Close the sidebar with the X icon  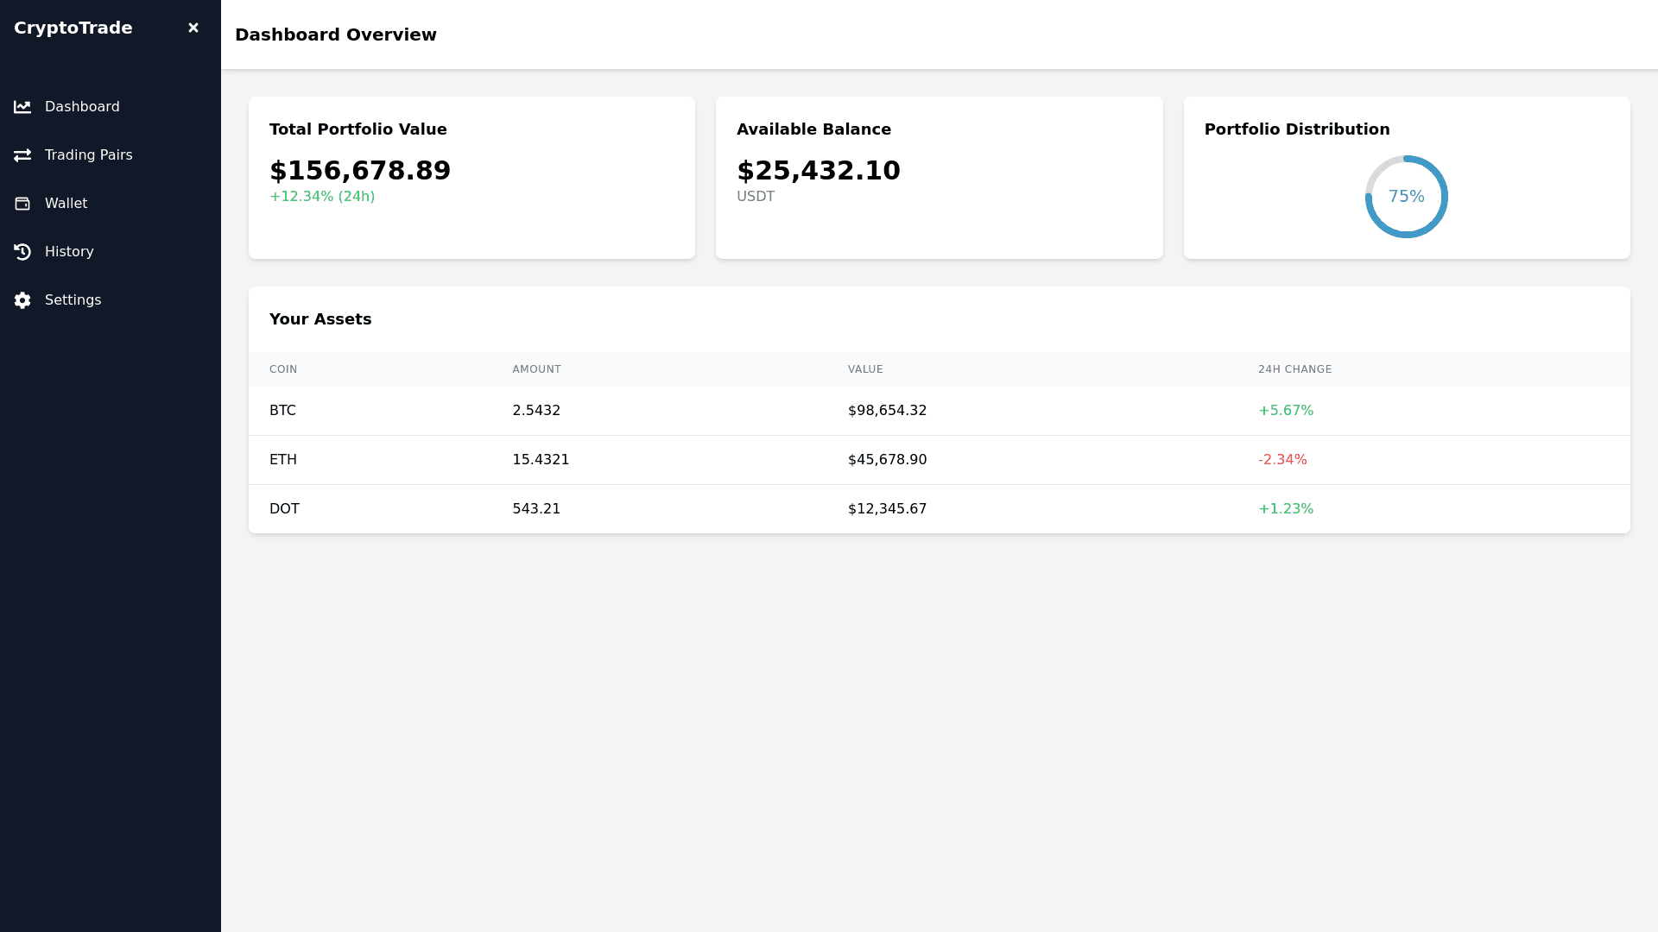coord(193,28)
